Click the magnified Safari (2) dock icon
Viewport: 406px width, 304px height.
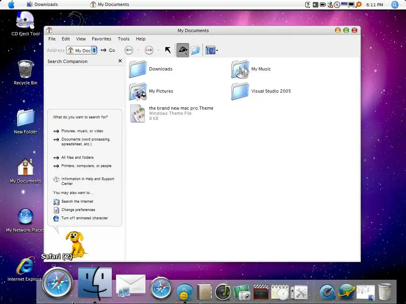(x=57, y=283)
